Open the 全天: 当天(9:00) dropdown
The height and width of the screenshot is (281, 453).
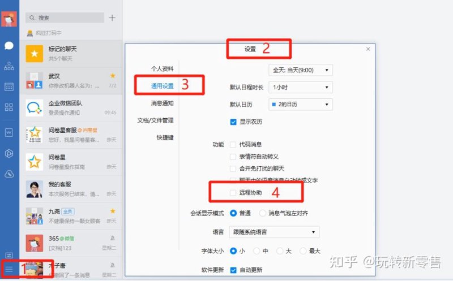click(301, 70)
